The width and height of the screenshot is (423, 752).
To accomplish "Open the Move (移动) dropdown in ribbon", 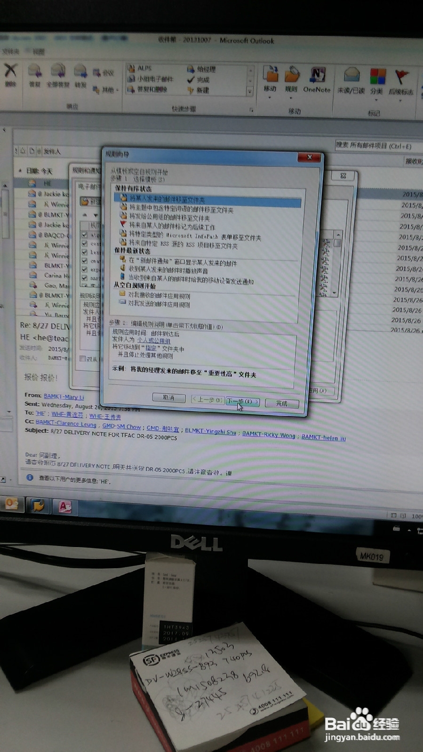I will click(270, 98).
